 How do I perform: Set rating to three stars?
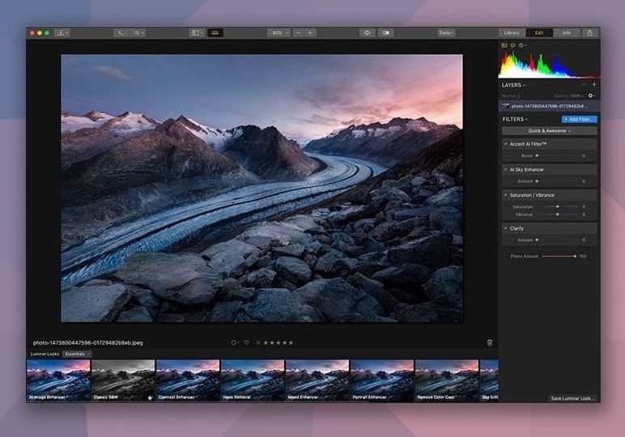(278, 342)
